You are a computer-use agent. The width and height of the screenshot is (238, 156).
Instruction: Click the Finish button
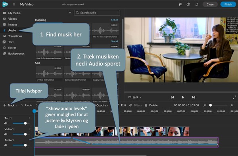228,4
